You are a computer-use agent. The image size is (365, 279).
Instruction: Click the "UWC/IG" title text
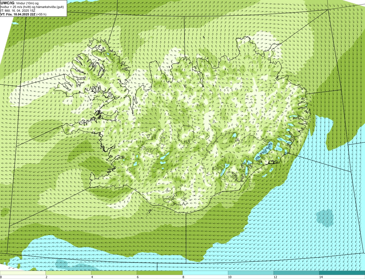7,3
